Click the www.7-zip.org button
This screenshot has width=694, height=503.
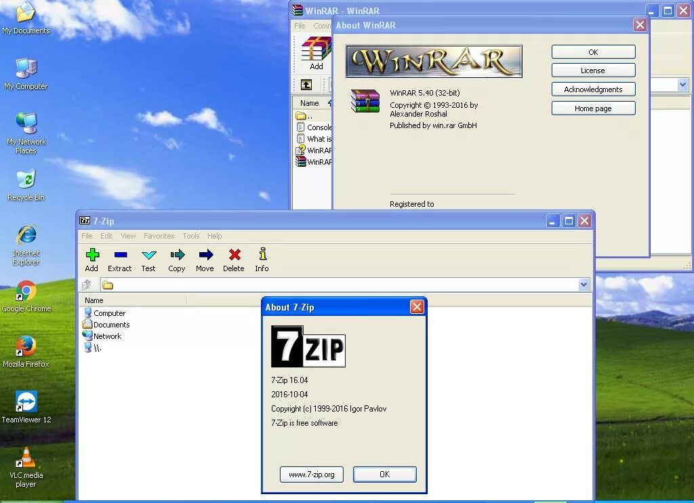(312, 475)
